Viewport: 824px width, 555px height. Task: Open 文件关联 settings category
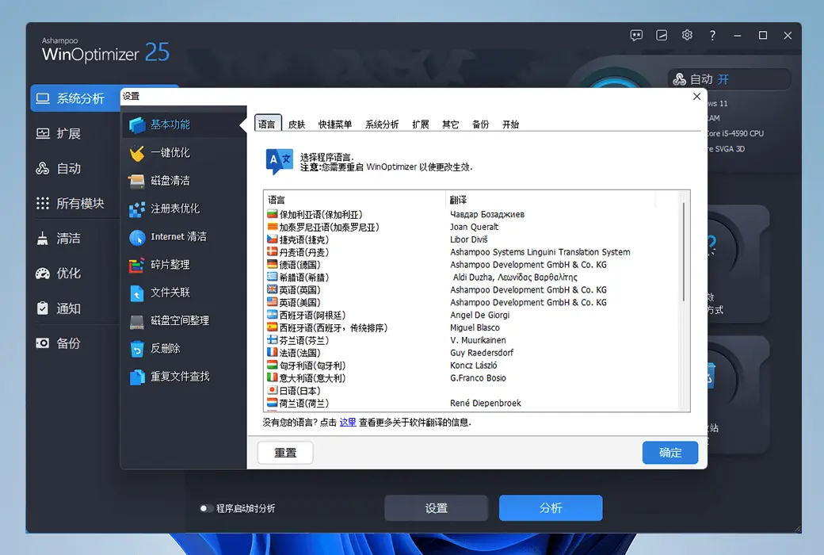point(183,293)
